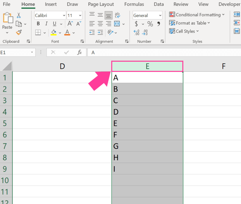Viewport: 241px width, 204px height.
Task: Toggle center alignment for the selection
Action: (100, 24)
